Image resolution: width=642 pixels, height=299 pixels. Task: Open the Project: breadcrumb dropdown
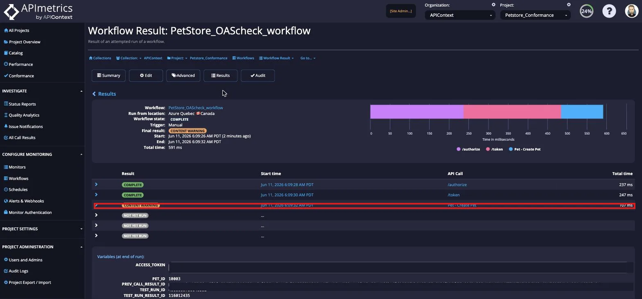pyautogui.click(x=177, y=58)
